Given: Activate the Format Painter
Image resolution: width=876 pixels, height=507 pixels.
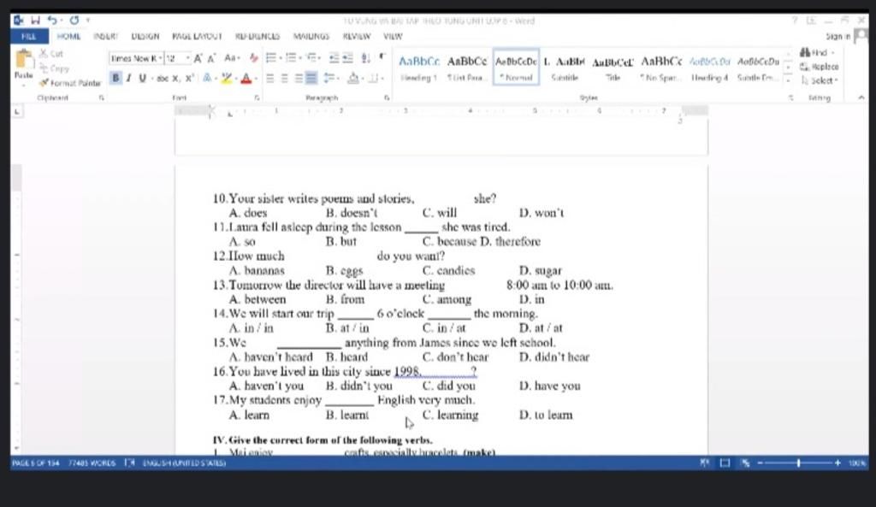Looking at the screenshot, I should pos(70,83).
